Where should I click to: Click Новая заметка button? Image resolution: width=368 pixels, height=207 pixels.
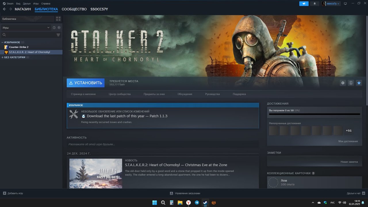tap(349, 162)
